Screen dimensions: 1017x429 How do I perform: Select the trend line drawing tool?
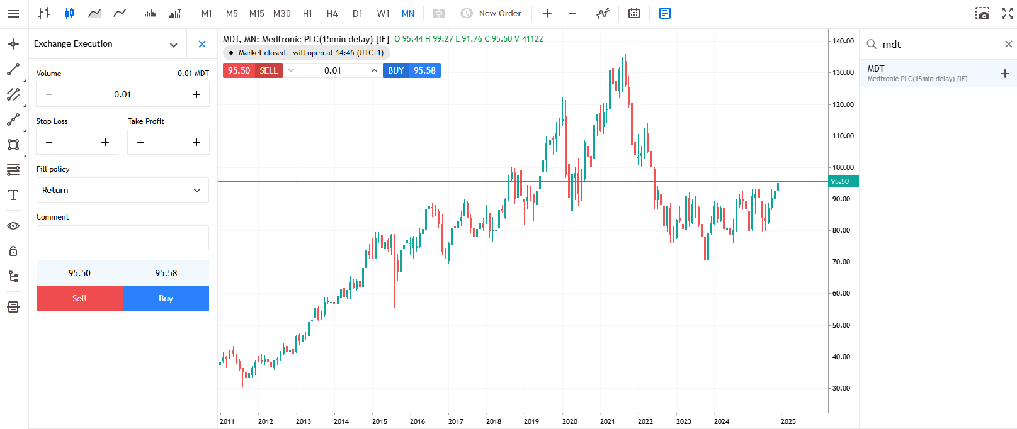coord(13,69)
